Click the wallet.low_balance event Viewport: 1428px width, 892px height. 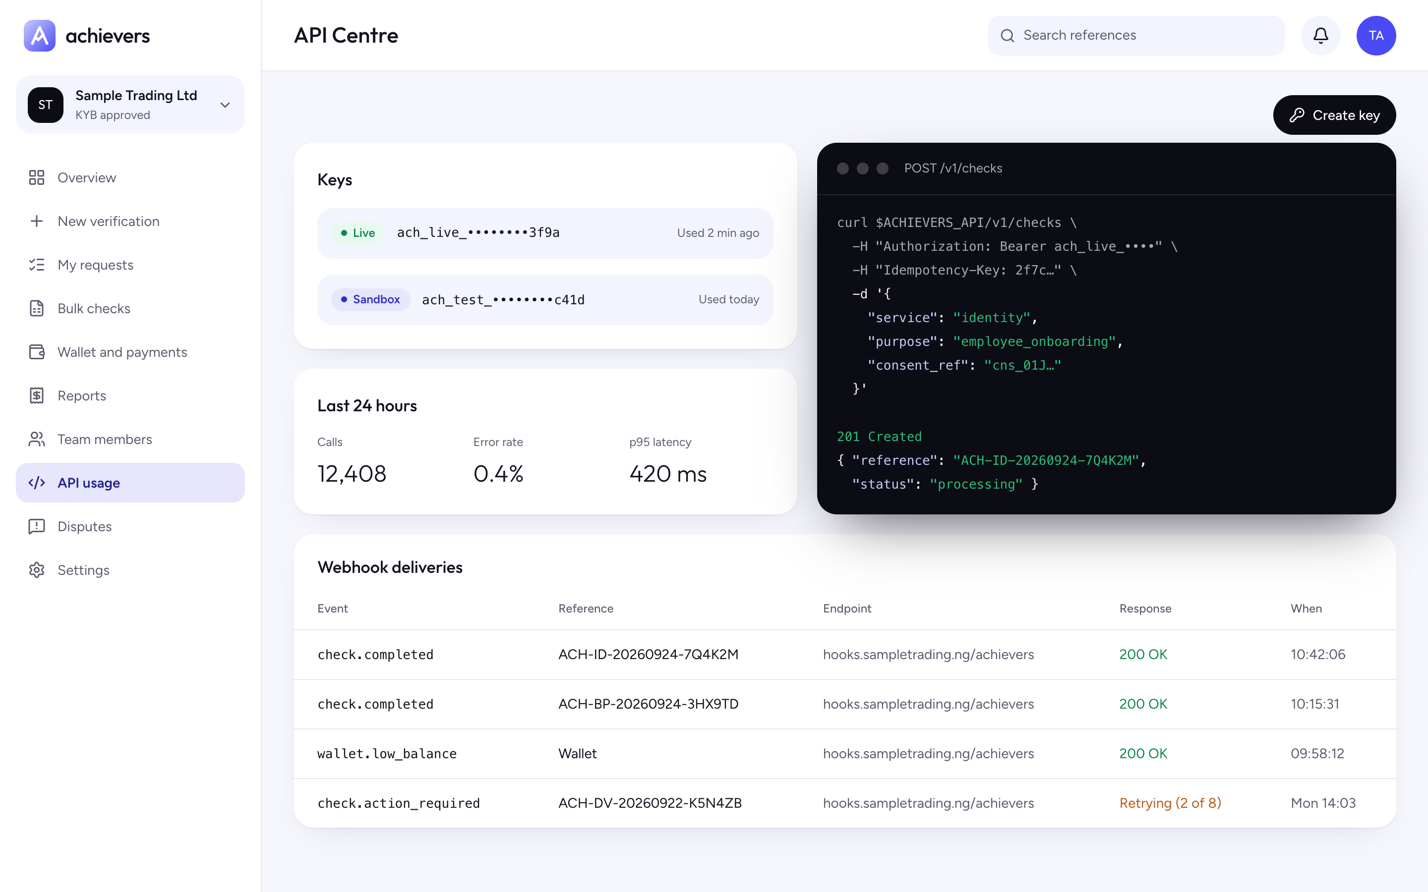click(x=387, y=753)
